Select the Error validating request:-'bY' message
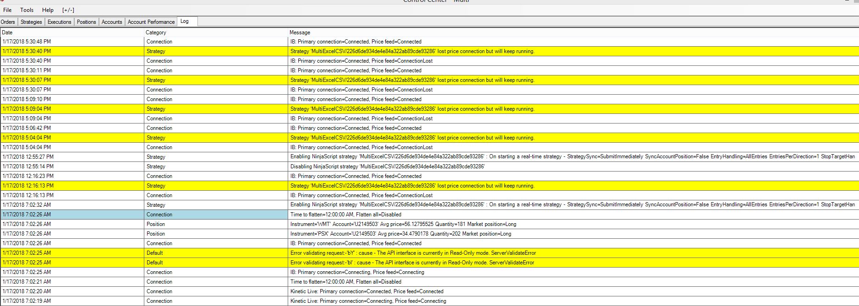Image resolution: width=859 pixels, height=306 pixels. click(413, 253)
